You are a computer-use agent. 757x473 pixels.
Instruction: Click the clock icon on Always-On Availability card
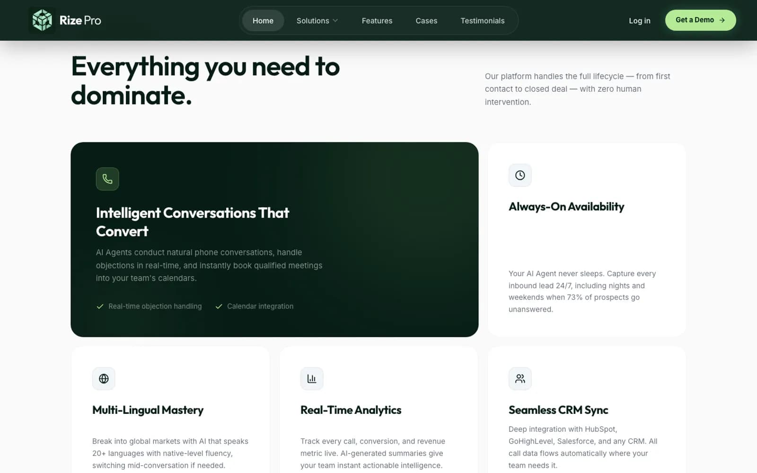click(x=520, y=175)
